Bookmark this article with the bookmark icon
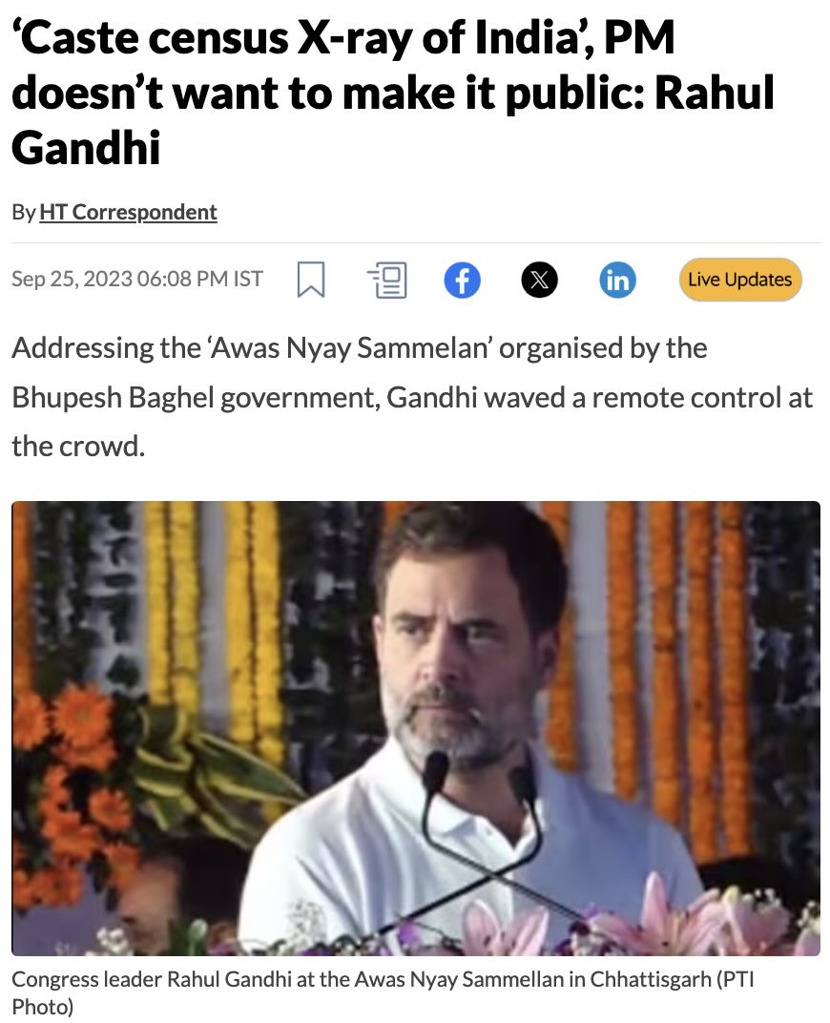The height and width of the screenshot is (1023, 830). pos(311,280)
